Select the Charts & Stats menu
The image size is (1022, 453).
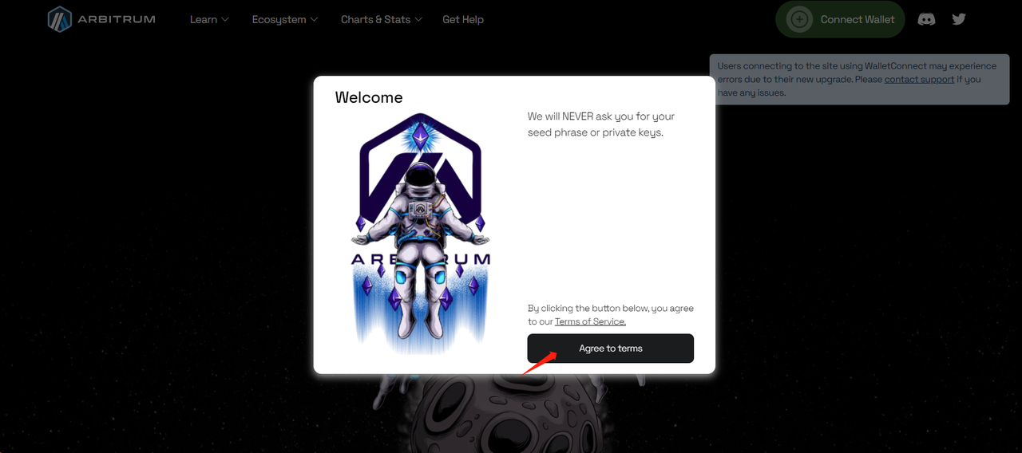[375, 19]
